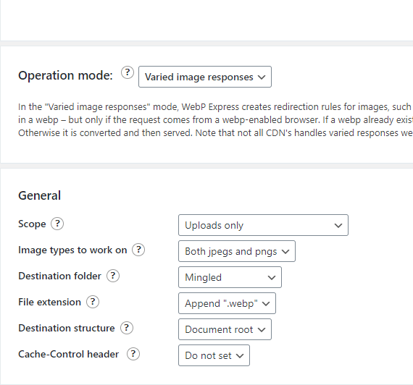The width and height of the screenshot is (413, 385).
Task: Click the question mark beside Image types
Action: coord(138,250)
